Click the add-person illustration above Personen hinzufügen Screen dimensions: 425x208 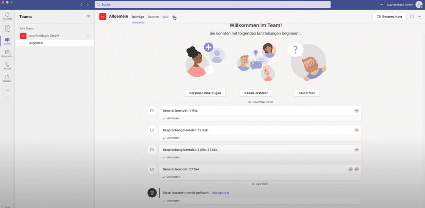click(x=205, y=60)
